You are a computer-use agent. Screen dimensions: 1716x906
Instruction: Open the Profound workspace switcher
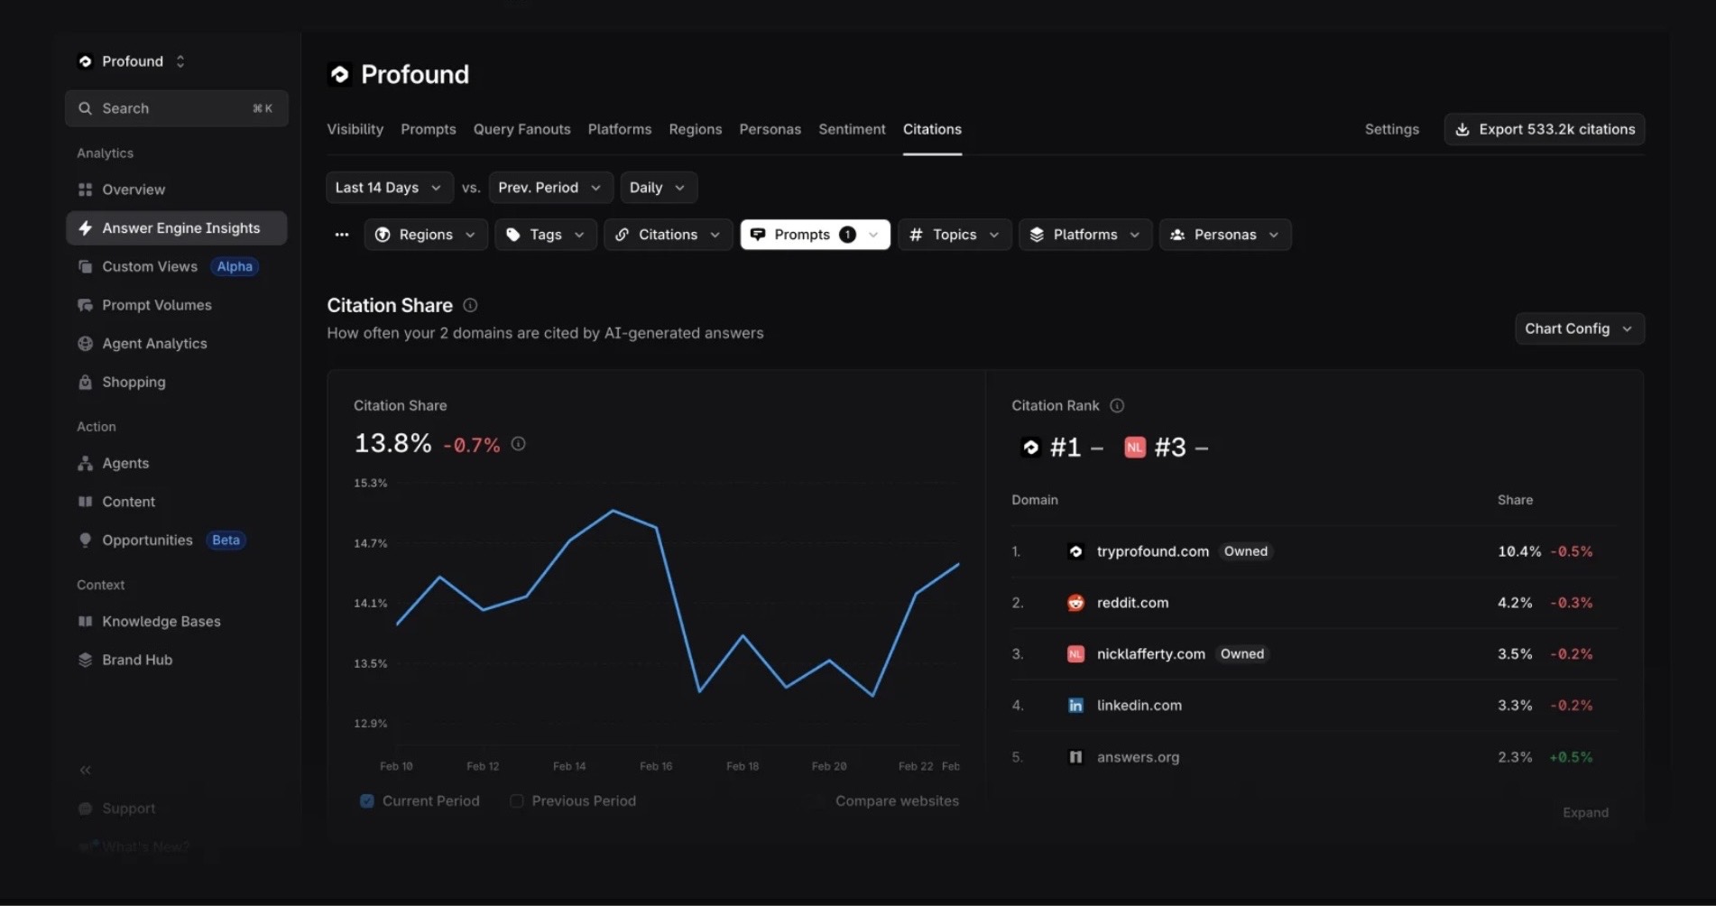pos(132,61)
